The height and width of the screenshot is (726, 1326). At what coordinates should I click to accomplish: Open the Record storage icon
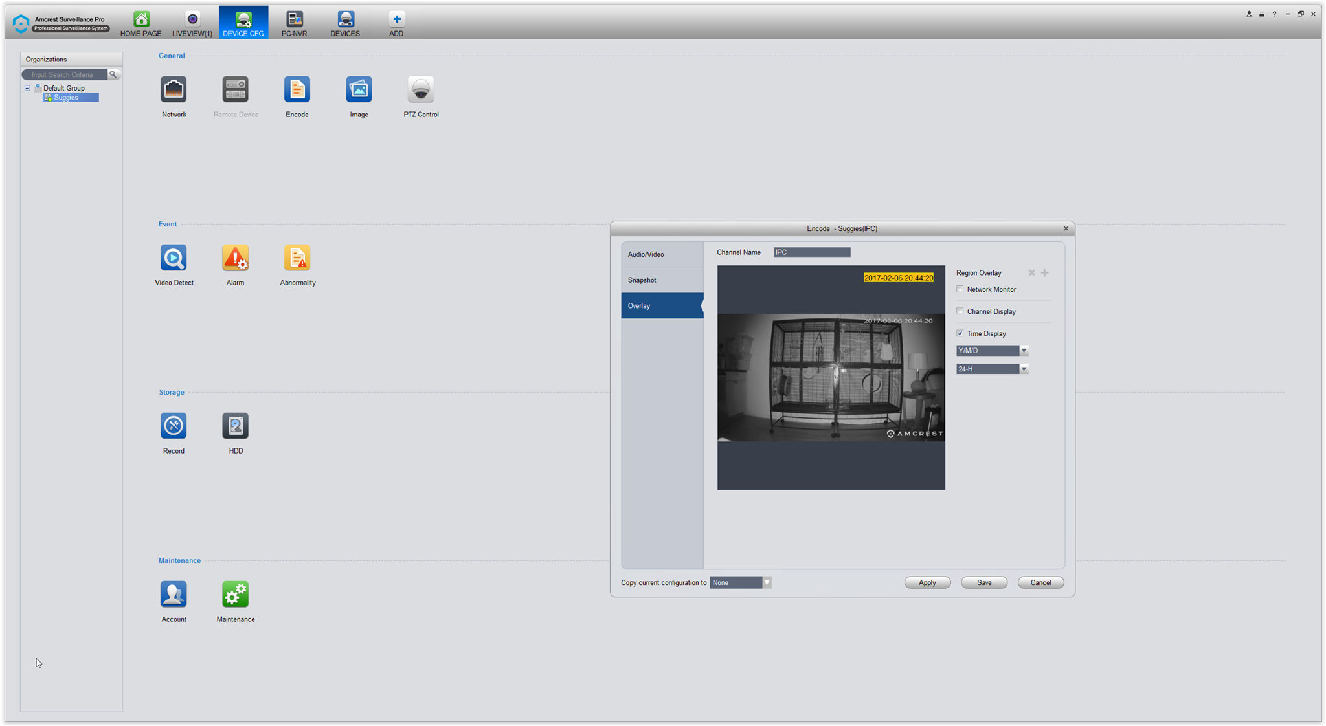[174, 426]
